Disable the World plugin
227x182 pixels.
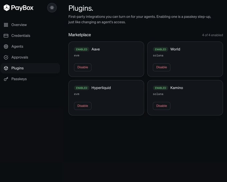[162, 67]
